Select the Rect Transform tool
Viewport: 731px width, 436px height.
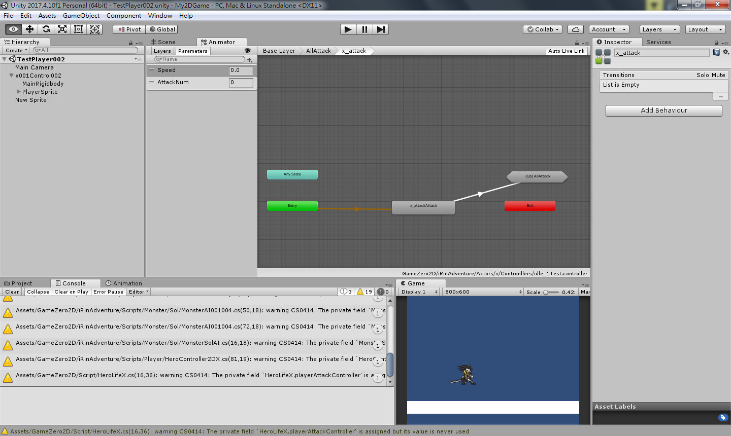click(78, 29)
